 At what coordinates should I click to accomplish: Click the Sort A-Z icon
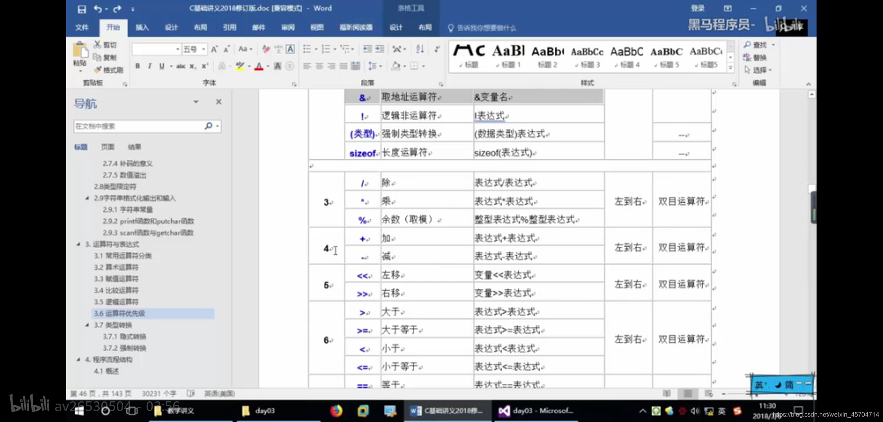coord(420,49)
